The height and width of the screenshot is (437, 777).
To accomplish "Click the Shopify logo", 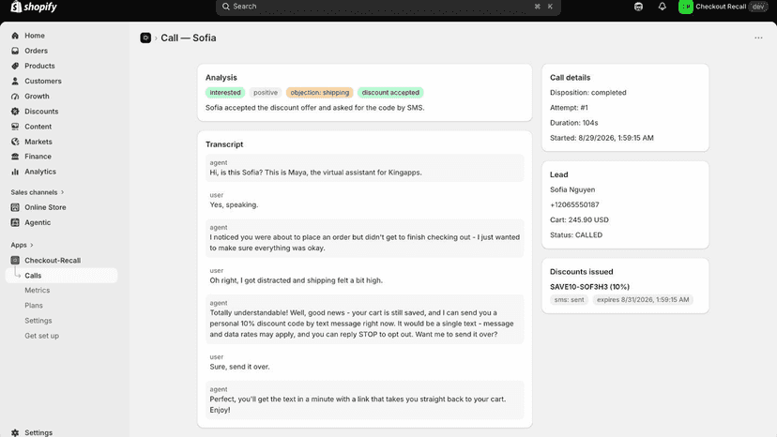I will click(34, 7).
